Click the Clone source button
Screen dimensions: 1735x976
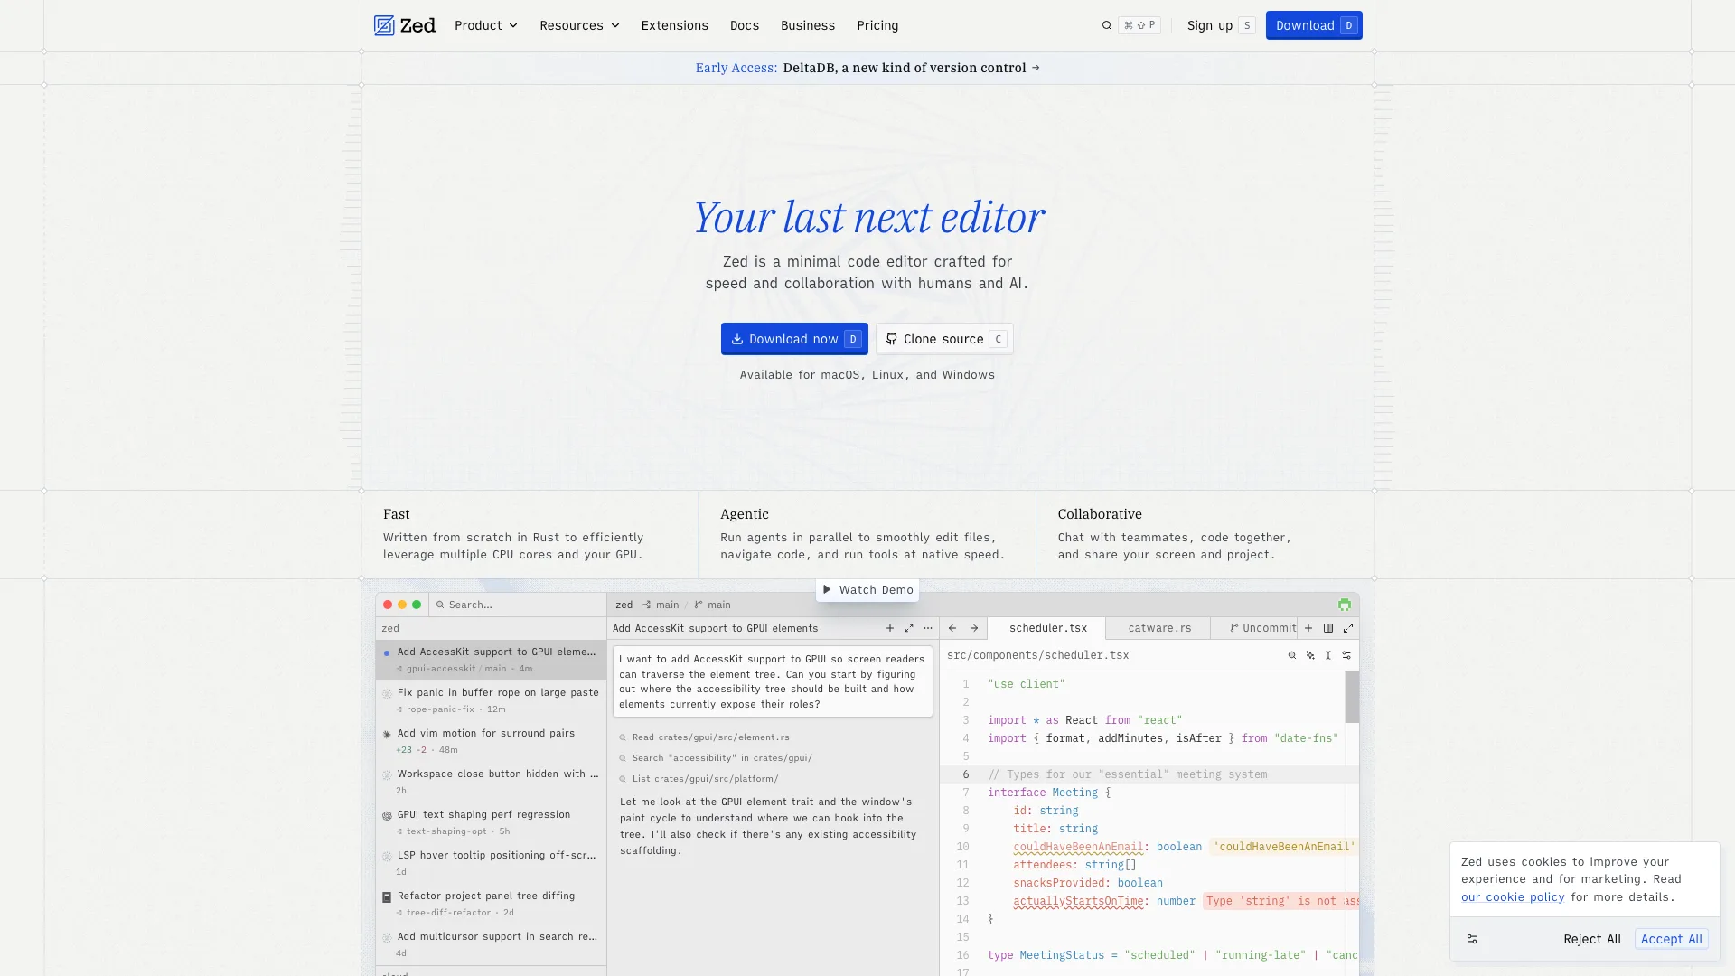tap(944, 339)
